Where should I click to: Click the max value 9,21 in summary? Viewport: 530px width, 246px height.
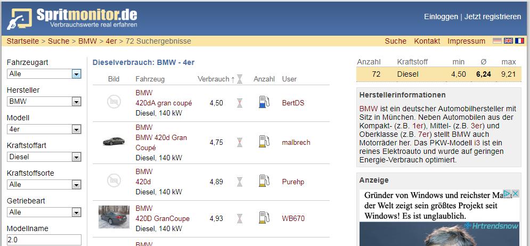click(x=509, y=75)
